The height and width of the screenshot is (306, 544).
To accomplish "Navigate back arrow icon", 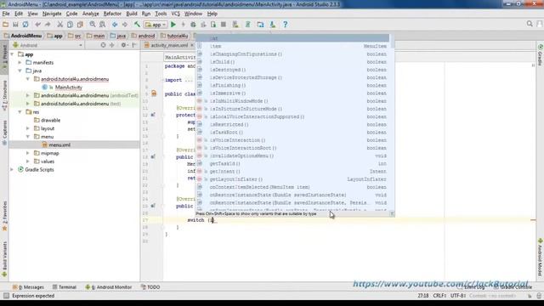I will point(115,25).
